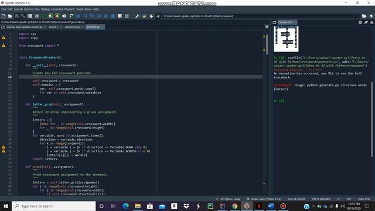Viewport: 375px width, 211px height.
Task: Open the Edit menu
Action: 10,9
